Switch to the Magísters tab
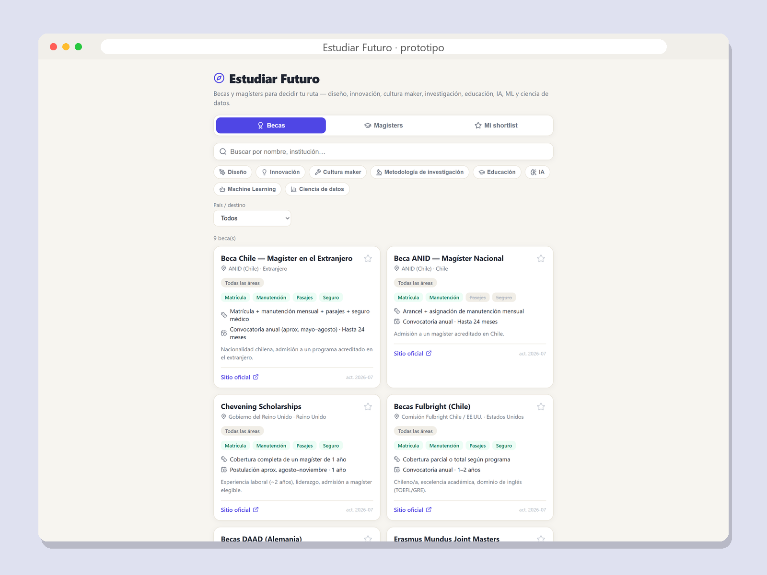 click(x=383, y=126)
